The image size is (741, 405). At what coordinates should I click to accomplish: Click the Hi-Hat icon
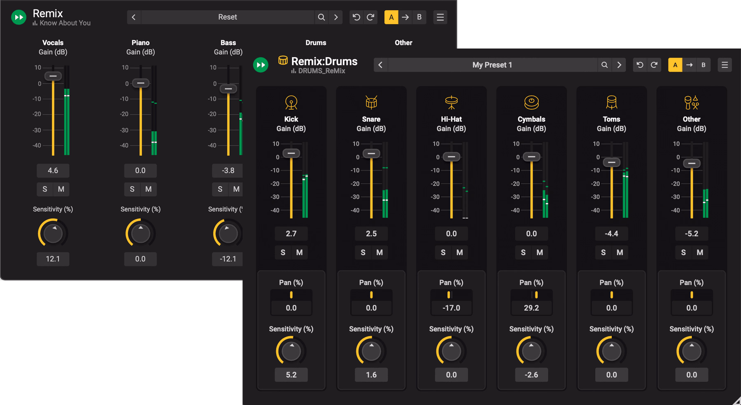tap(451, 102)
